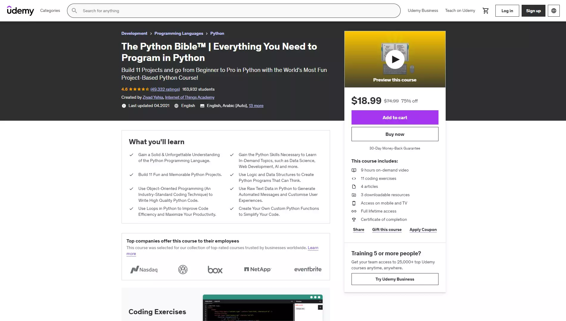Click the closed captions icon
566x321 pixels.
(202, 106)
